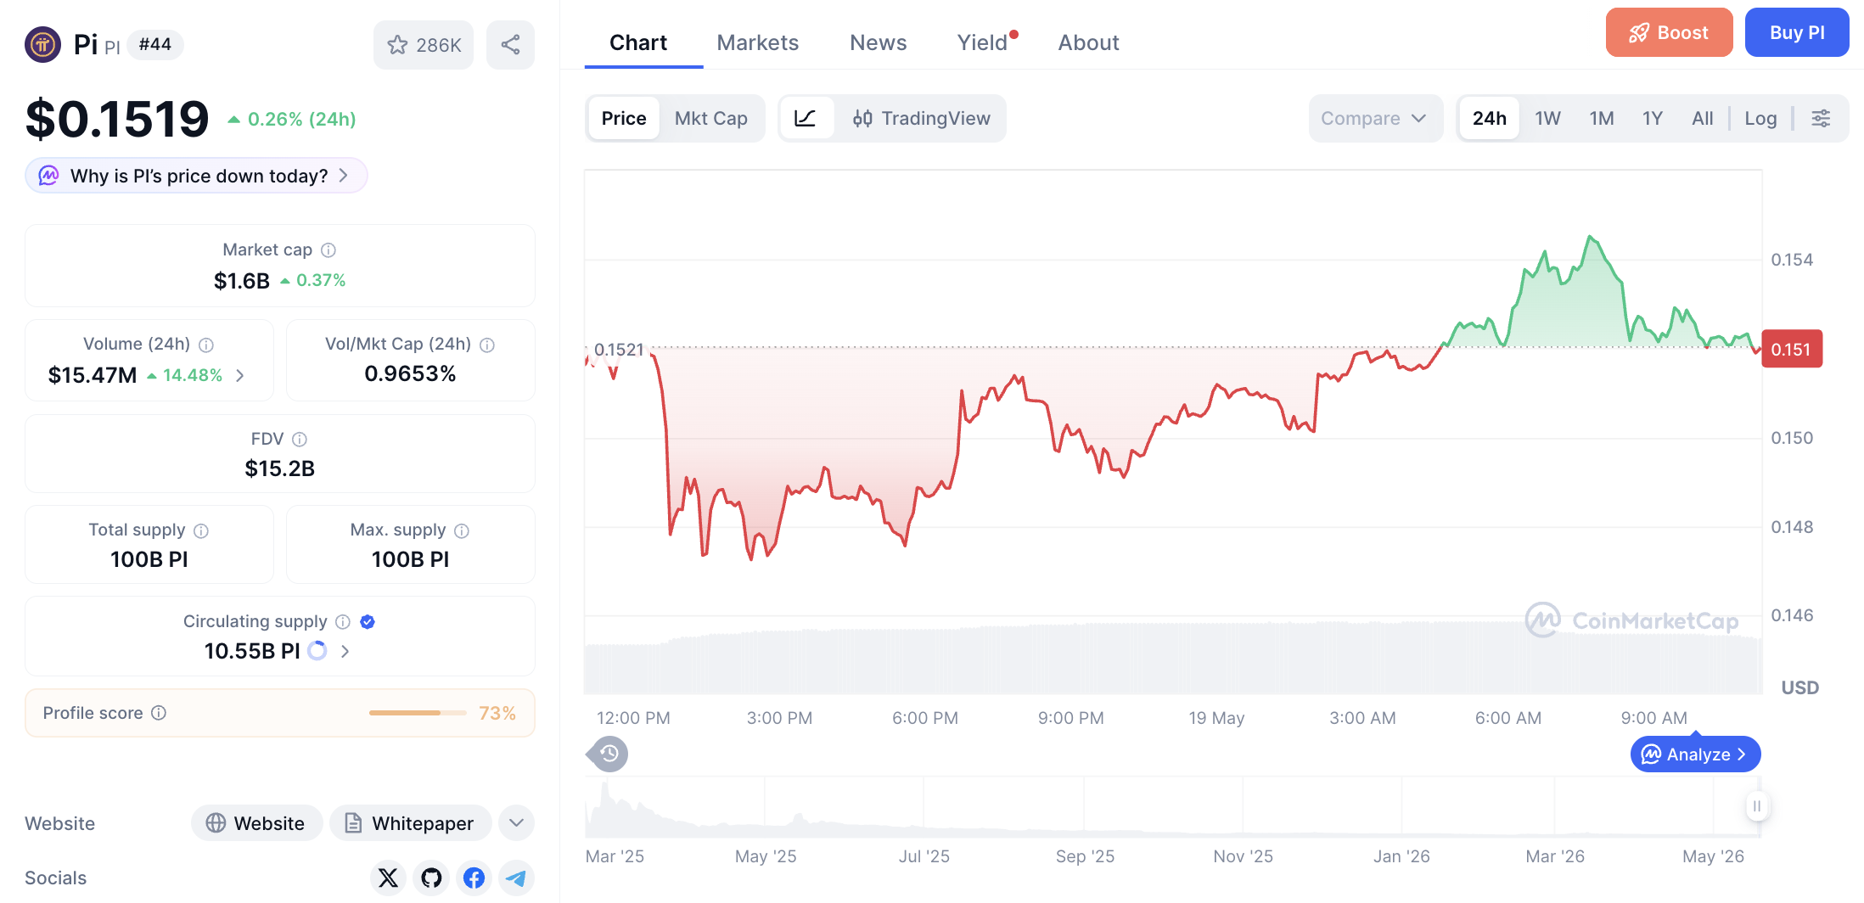Switch to TradingView chart
1864x903 pixels.
pos(922,118)
